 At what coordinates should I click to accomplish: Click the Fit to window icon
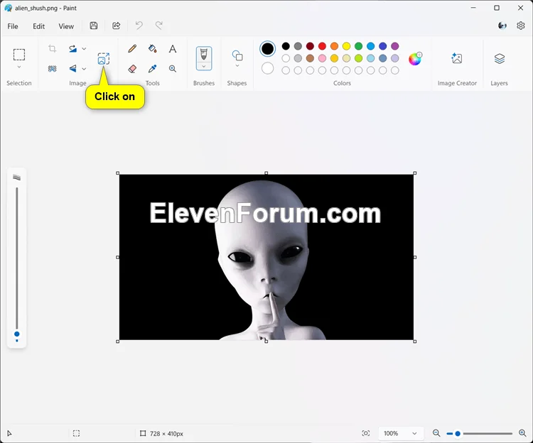(366, 433)
